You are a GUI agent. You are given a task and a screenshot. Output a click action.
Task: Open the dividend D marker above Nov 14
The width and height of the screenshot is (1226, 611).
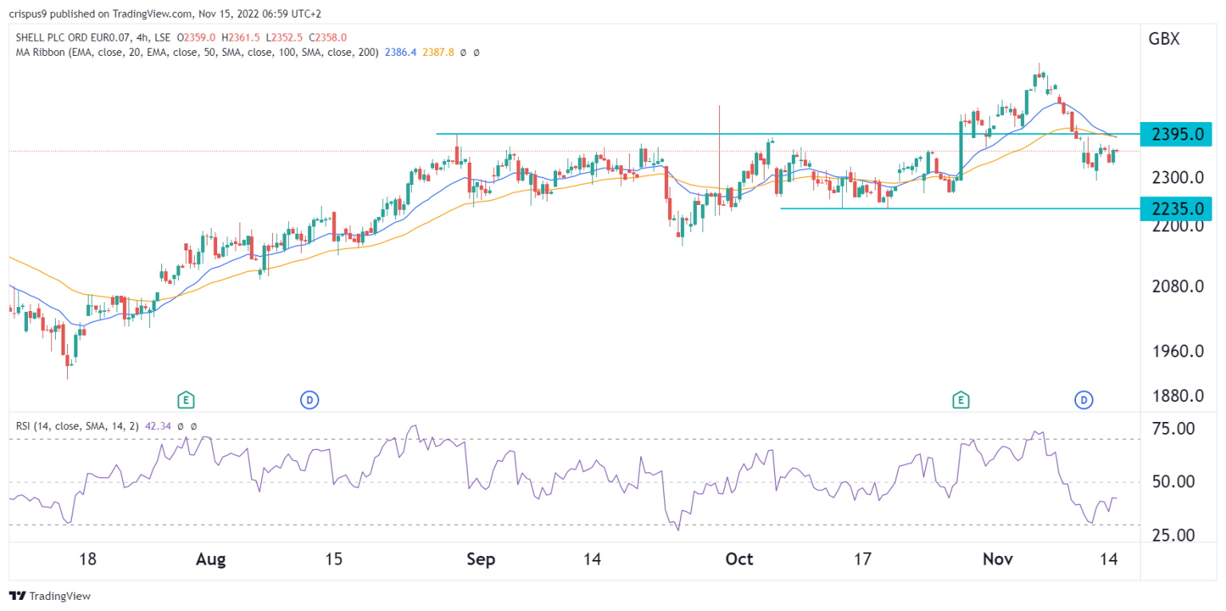[1084, 399]
